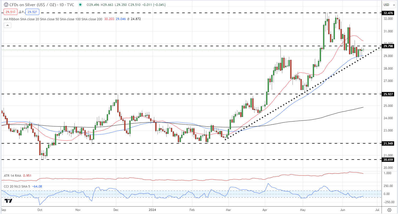Screen dimensions: 398x214
Task: Click the 250.00 CCI axis tick
Action: pyautogui.click(x=388, y=186)
